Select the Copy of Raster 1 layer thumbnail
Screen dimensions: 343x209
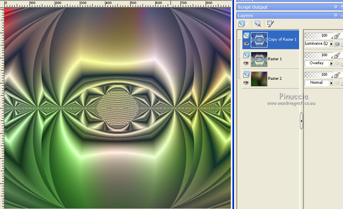click(259, 40)
